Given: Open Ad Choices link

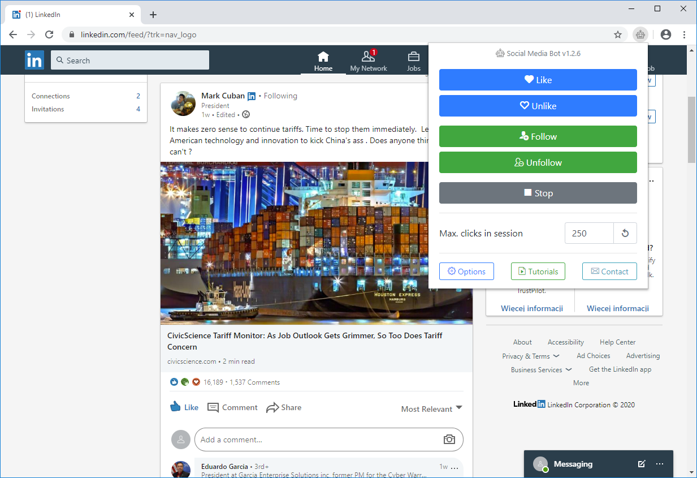Looking at the screenshot, I should click(x=593, y=356).
